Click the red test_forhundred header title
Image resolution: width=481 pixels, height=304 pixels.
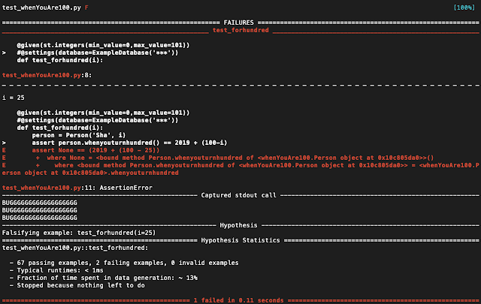click(x=239, y=30)
